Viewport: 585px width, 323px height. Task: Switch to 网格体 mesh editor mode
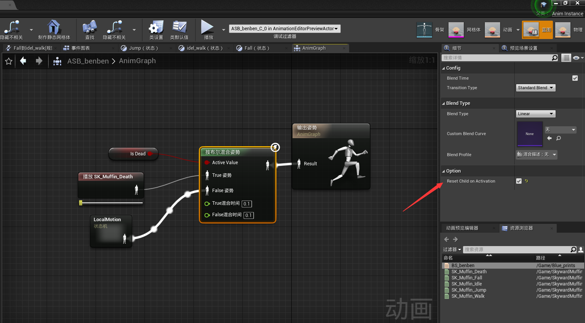pos(456,30)
